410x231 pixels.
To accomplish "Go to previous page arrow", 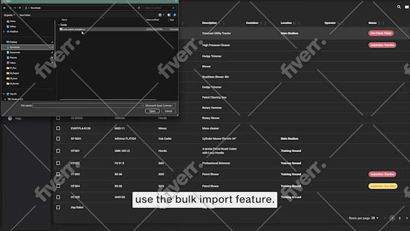I will (x=385, y=218).
